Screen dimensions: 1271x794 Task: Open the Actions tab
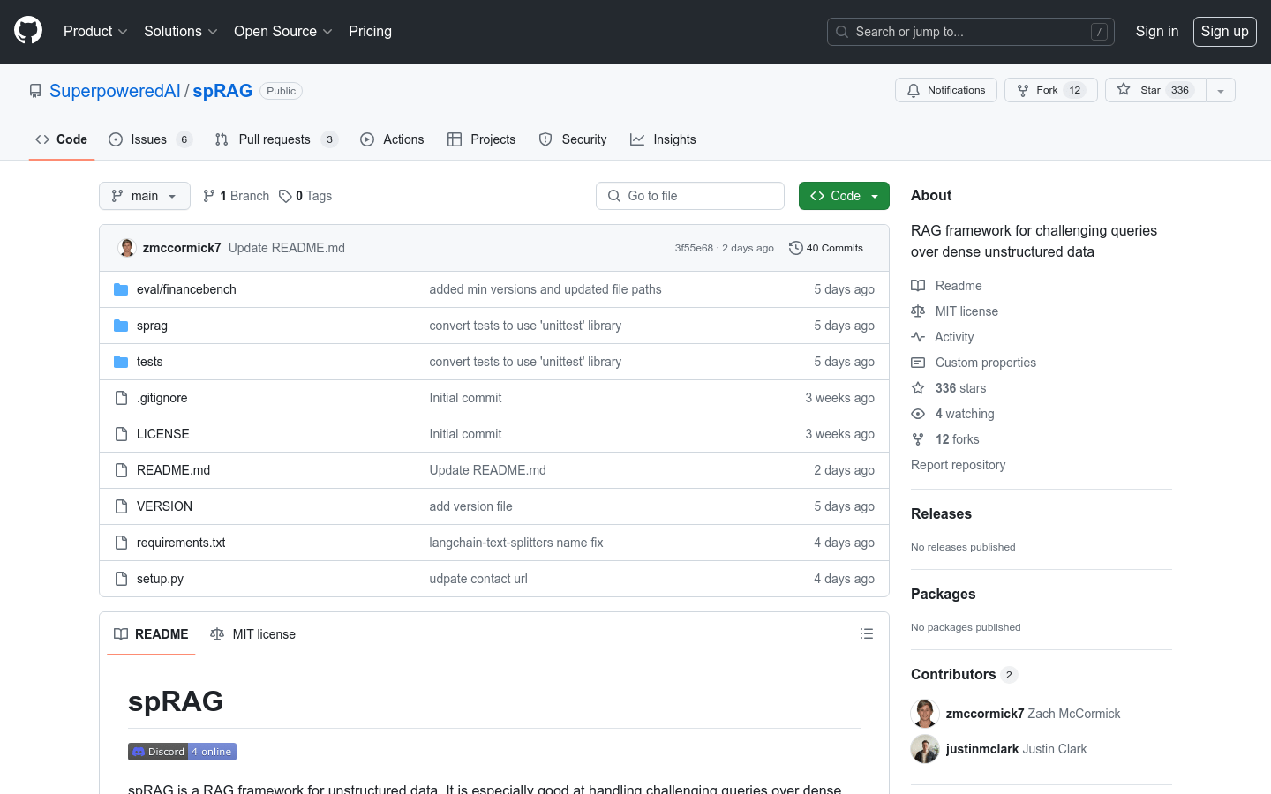click(x=393, y=139)
